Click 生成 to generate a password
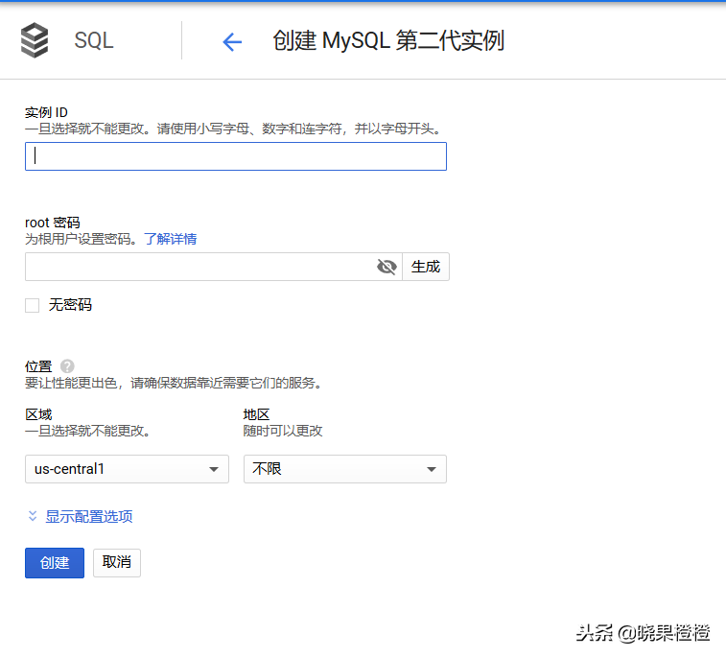This screenshot has width=726, height=658. click(x=426, y=267)
